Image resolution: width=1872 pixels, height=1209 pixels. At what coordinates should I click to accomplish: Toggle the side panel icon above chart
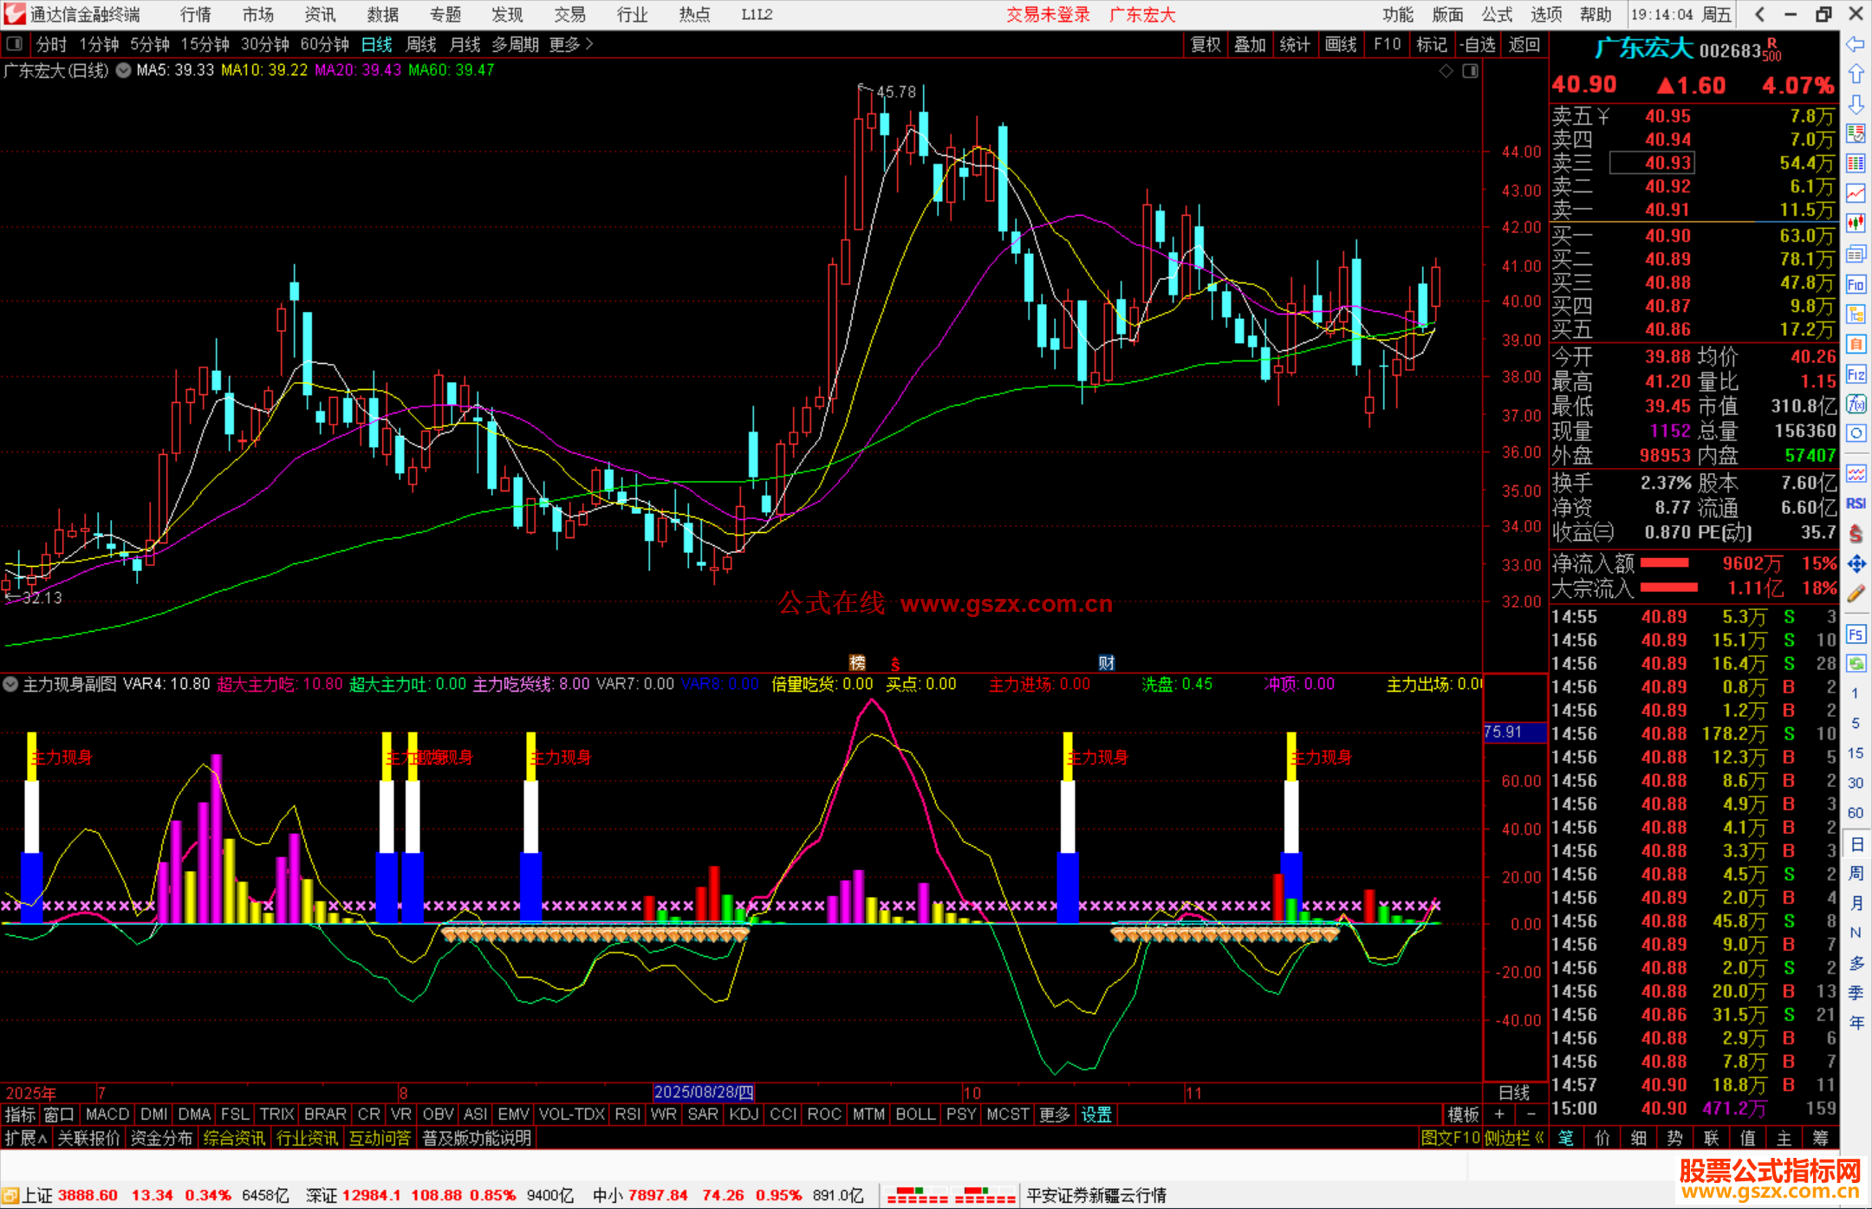point(1470,71)
